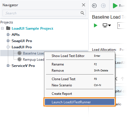Image resolution: width=127 pixels, height=118 pixels.
Task: Click the Projects heading
Action: [x=7, y=22]
